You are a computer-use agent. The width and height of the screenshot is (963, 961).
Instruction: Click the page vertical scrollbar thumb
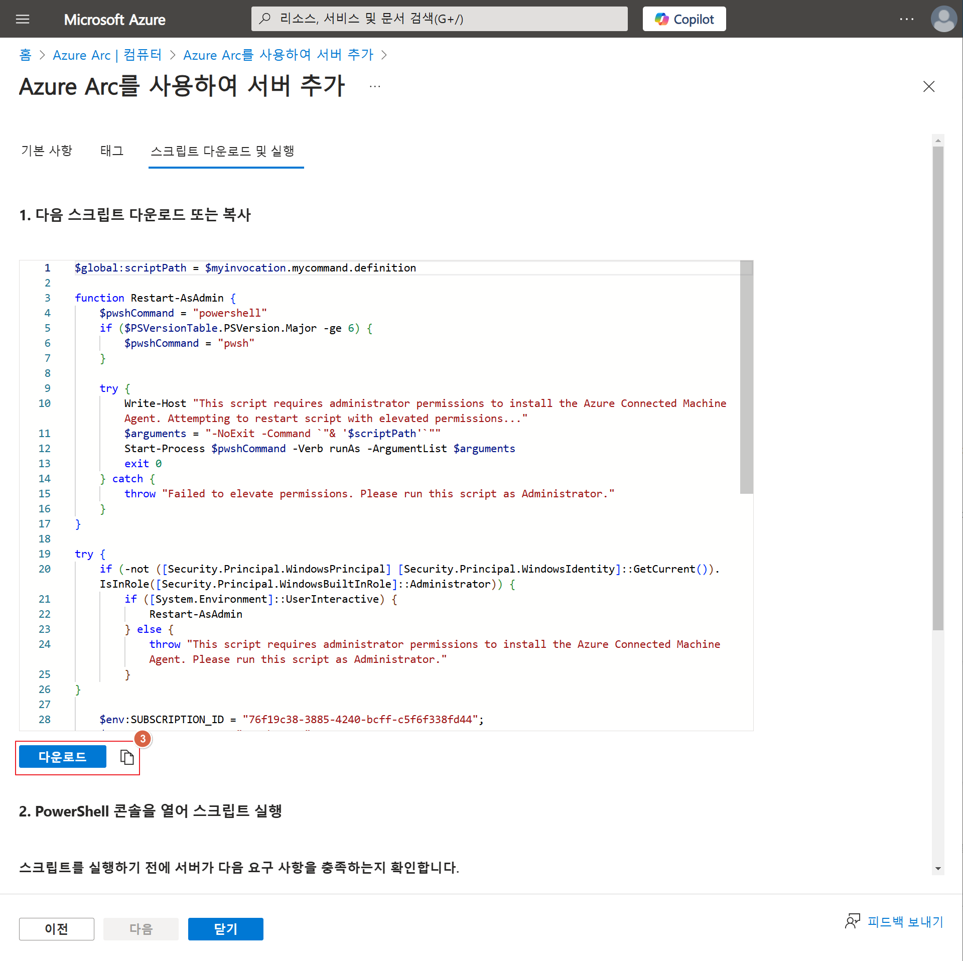coord(938,387)
